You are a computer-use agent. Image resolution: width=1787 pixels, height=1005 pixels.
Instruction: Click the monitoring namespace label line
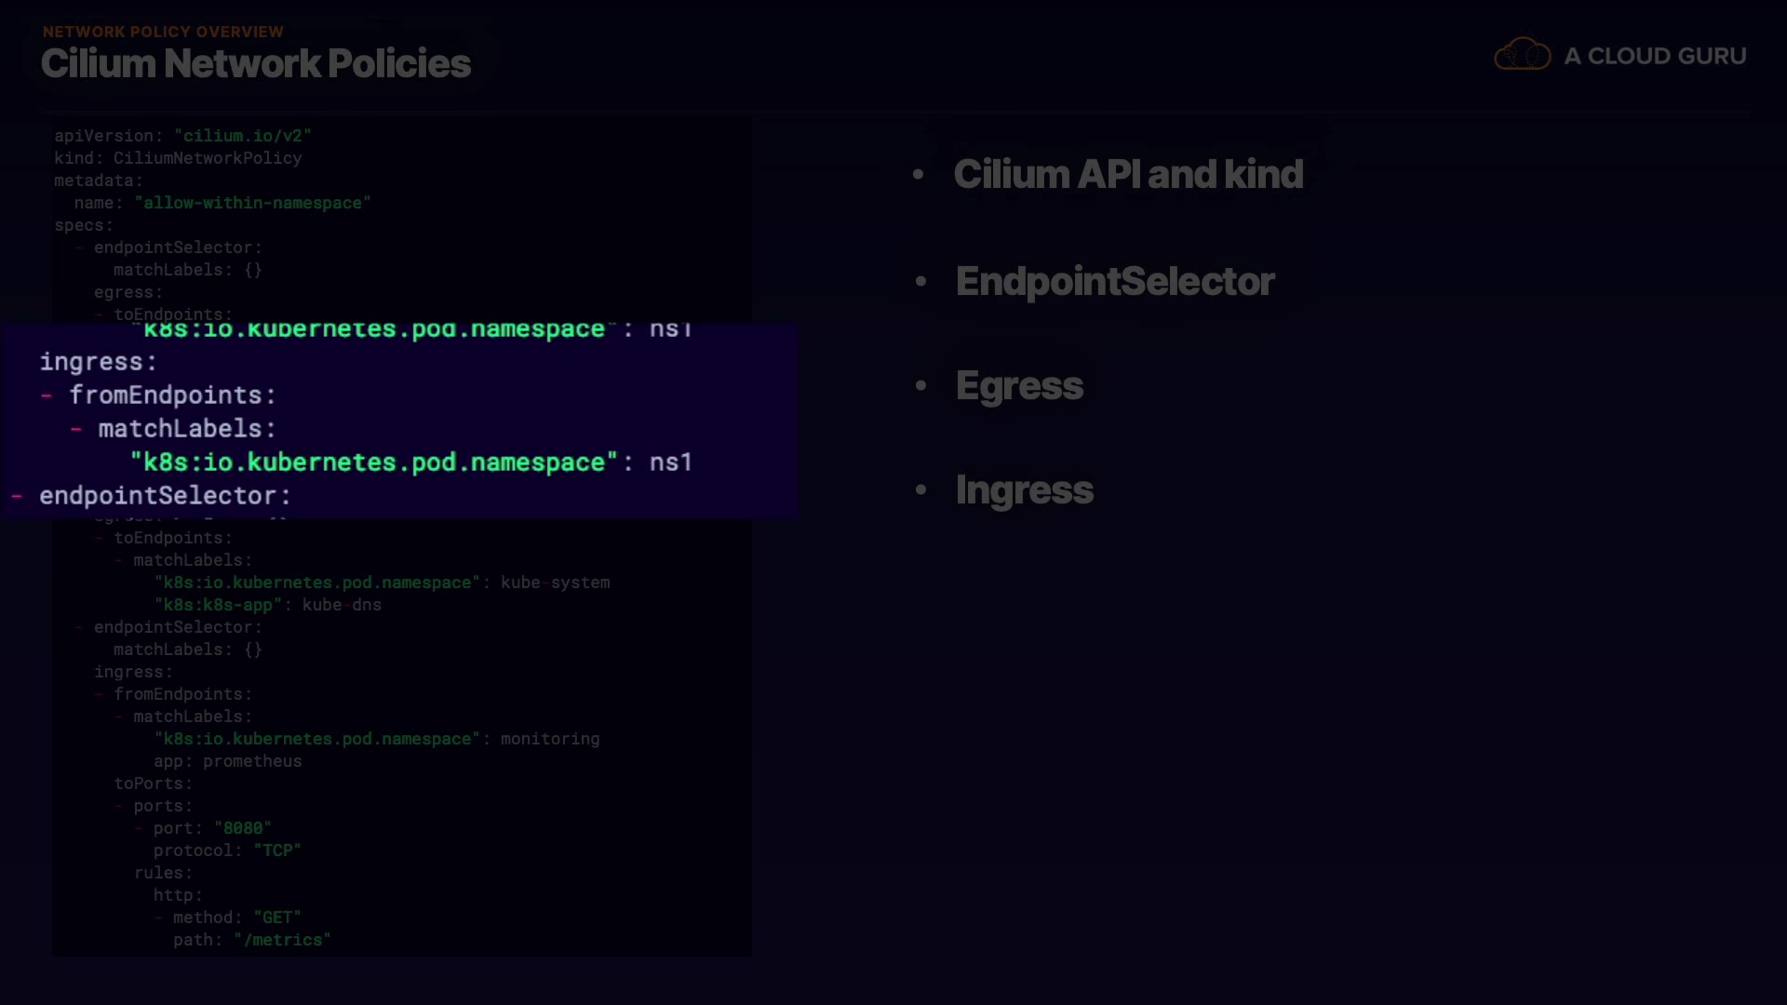(x=377, y=739)
